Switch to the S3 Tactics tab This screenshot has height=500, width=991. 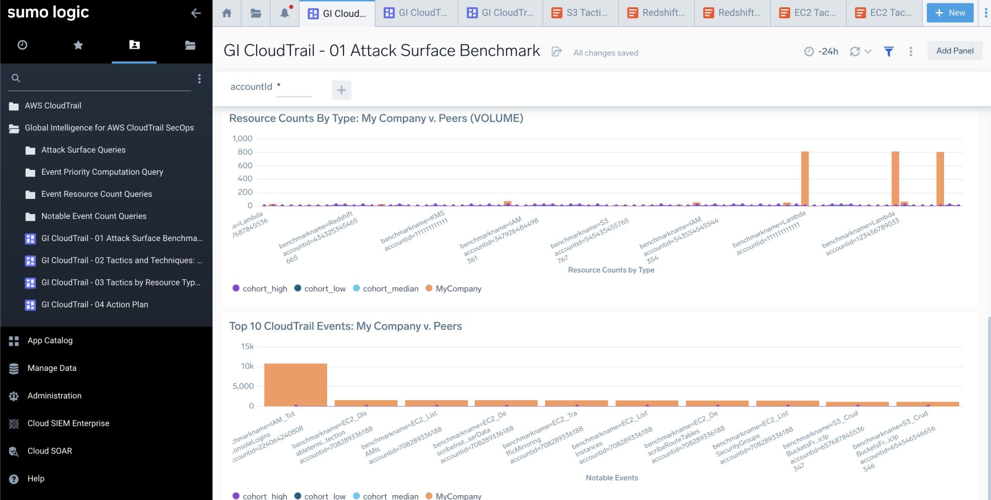[x=580, y=13]
